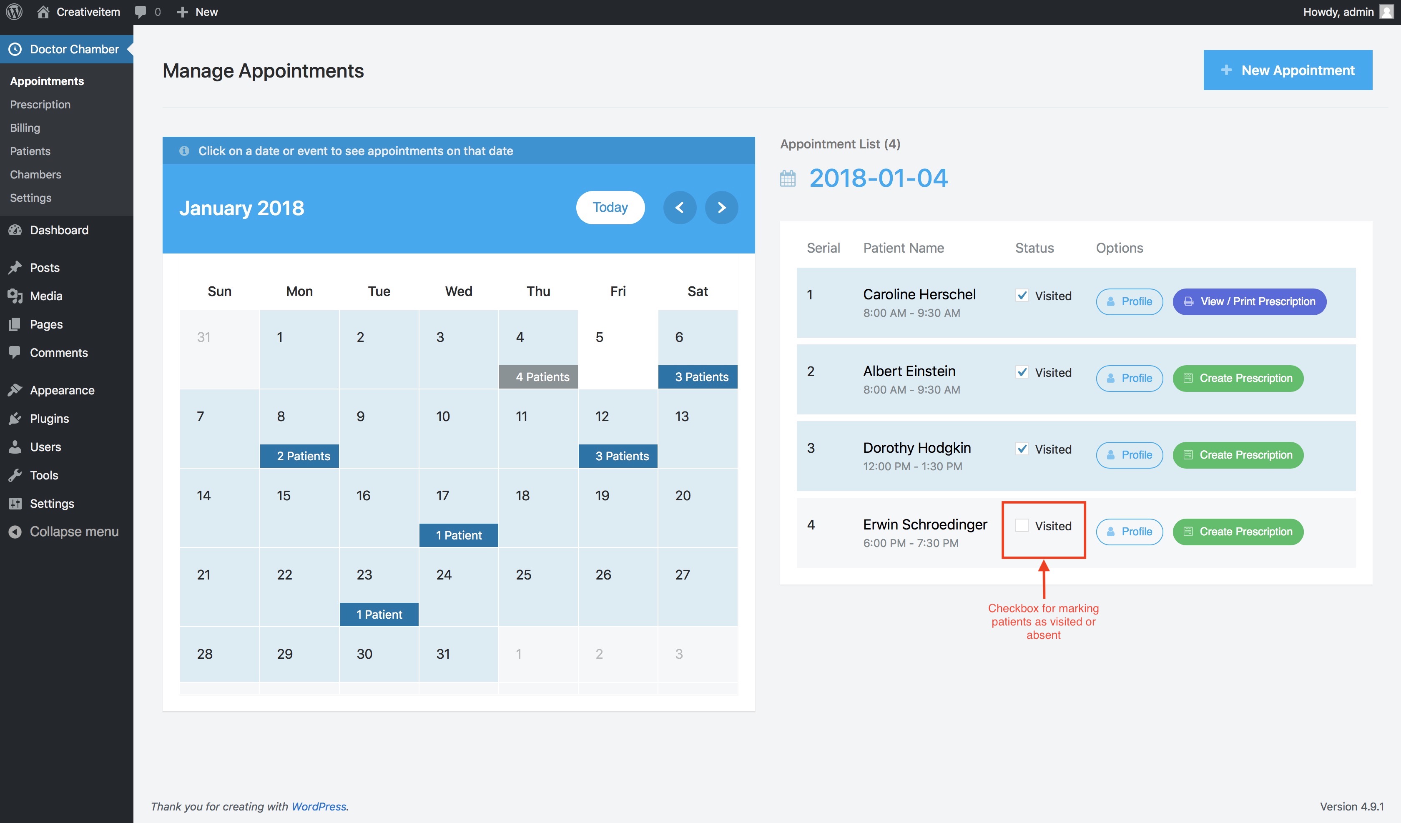Click the admin avatar icon

coord(1386,12)
